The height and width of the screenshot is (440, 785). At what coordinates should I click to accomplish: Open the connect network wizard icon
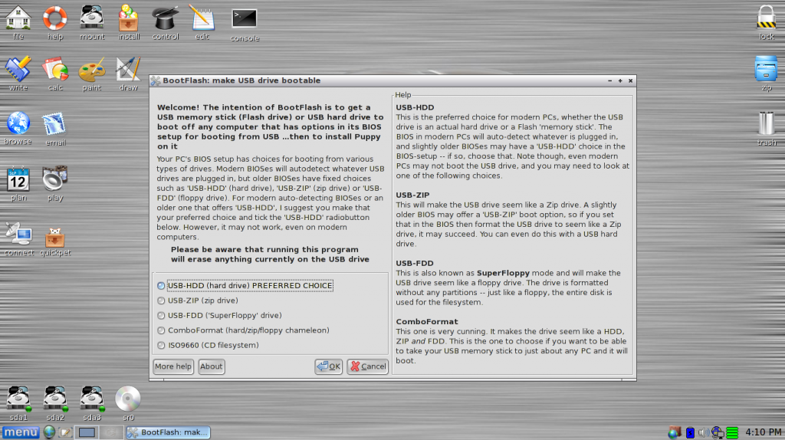pyautogui.click(x=18, y=233)
